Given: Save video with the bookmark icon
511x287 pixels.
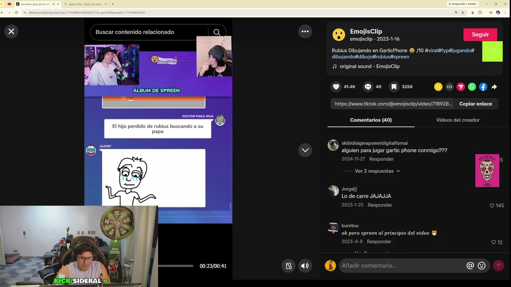Looking at the screenshot, I should pyautogui.click(x=394, y=86).
